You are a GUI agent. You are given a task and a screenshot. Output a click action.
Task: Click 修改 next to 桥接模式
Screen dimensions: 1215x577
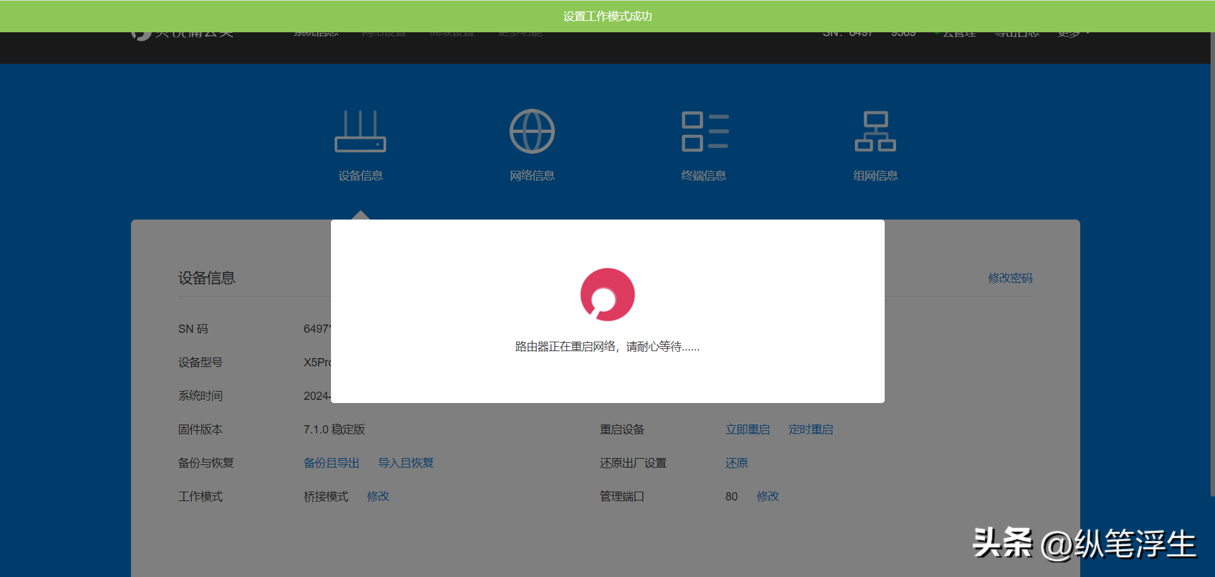click(378, 497)
